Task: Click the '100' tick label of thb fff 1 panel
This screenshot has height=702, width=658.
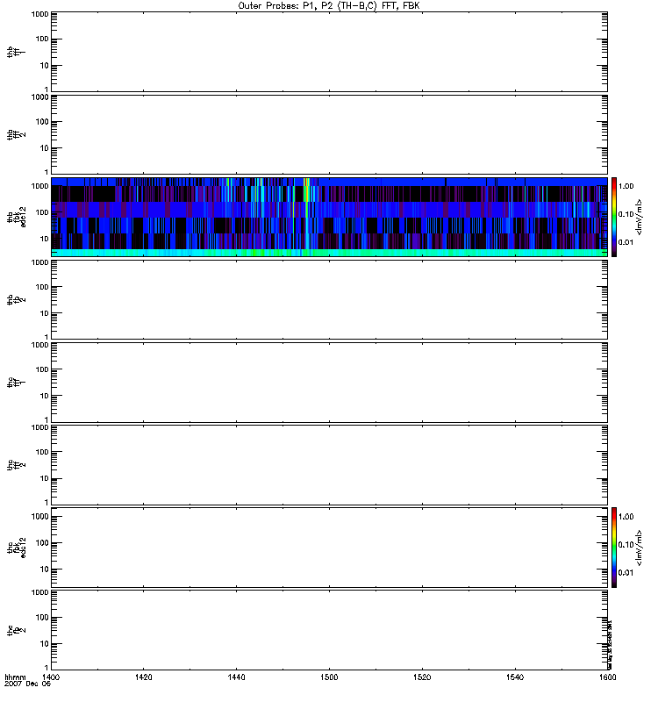Action: pos(42,39)
